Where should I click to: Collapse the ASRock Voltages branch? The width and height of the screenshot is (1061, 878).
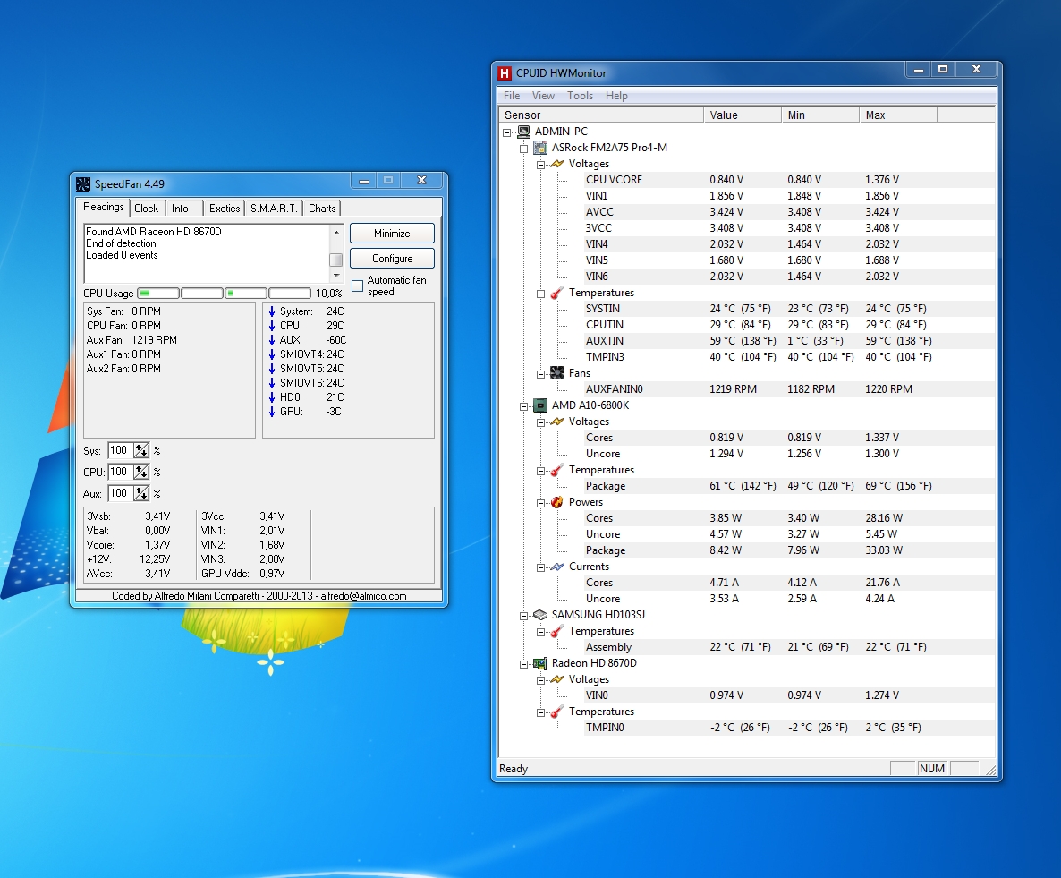(x=540, y=165)
